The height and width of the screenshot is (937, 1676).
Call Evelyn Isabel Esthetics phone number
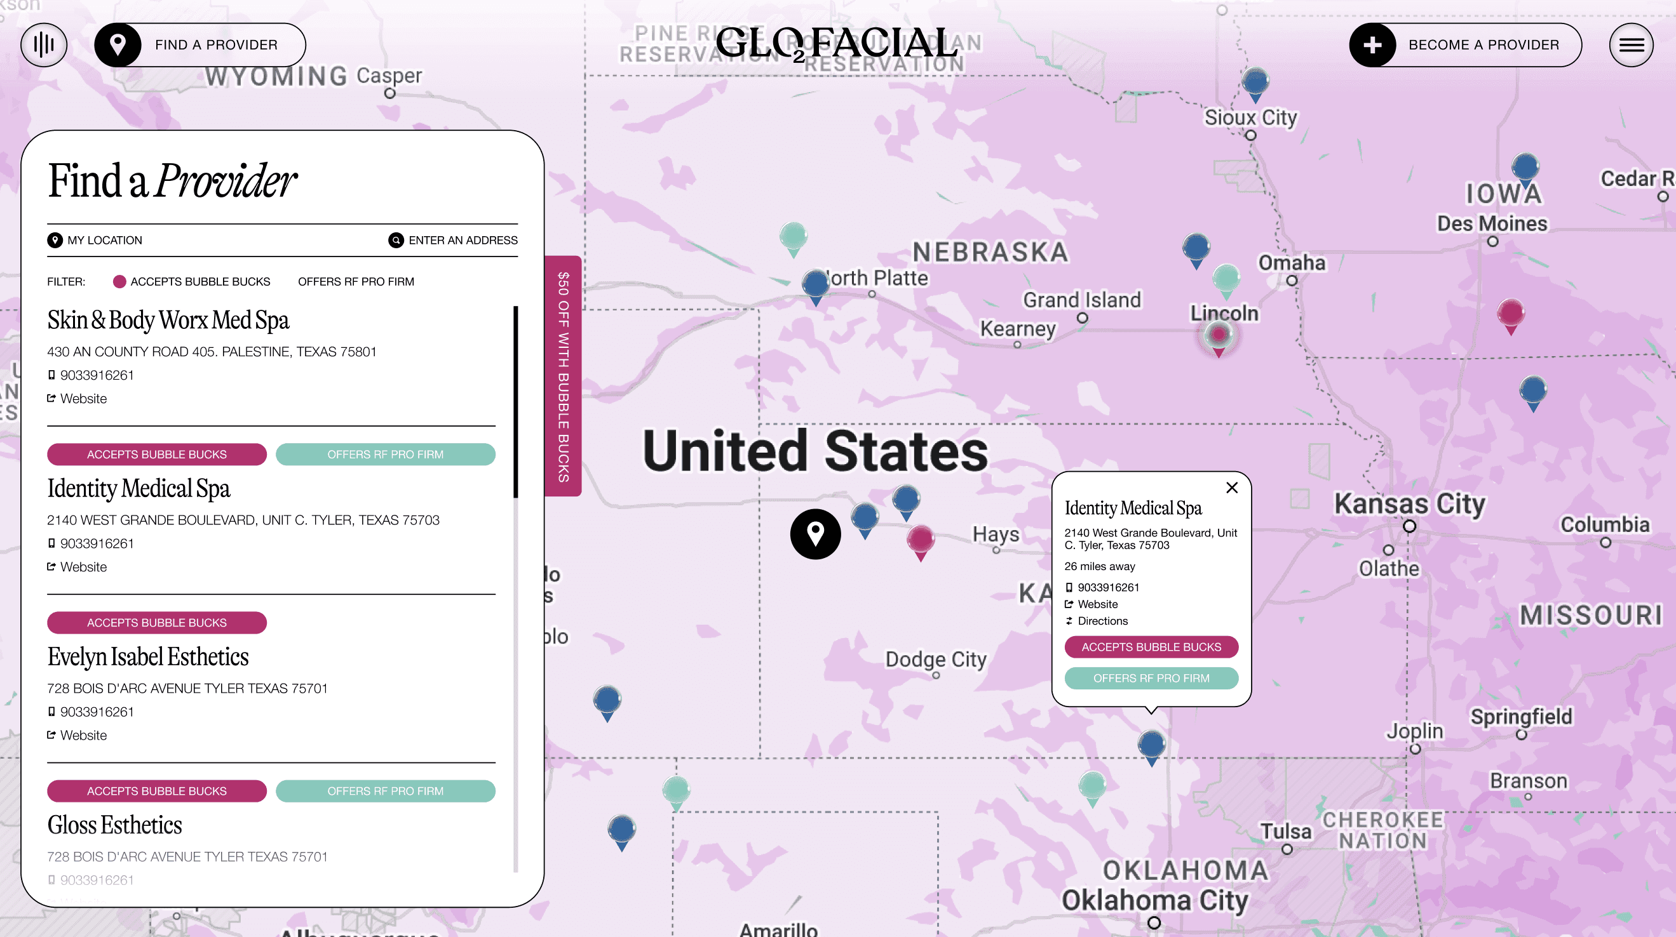click(90, 712)
